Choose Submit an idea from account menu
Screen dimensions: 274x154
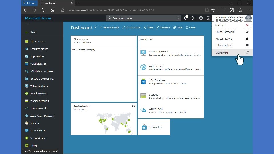point(232,45)
